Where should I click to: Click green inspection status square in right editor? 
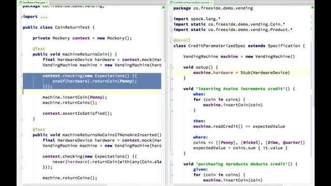click(312, 7)
